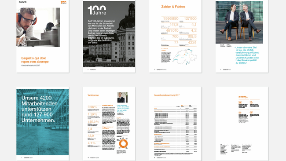Click the 135,9 % statistic

click(x=93, y=121)
